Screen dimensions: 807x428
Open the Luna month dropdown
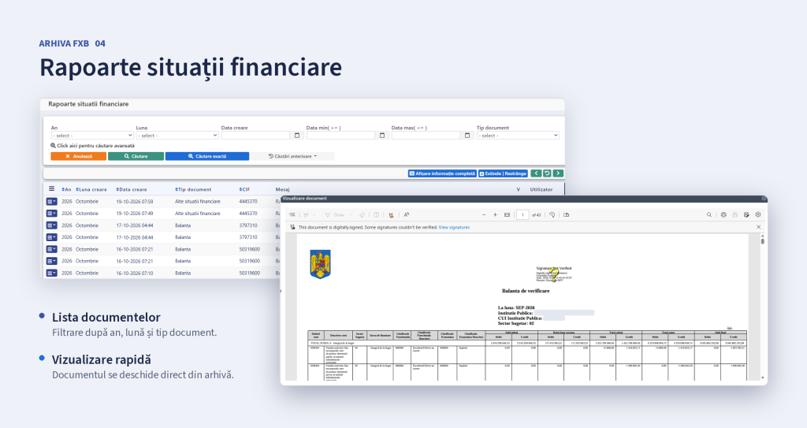(x=177, y=136)
